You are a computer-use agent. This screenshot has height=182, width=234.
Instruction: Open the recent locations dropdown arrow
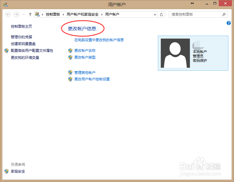(24, 14)
